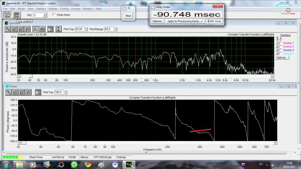The image size is (301, 169).
Task: Turn on the Overlay 1 checkbox
Action: point(281,43)
